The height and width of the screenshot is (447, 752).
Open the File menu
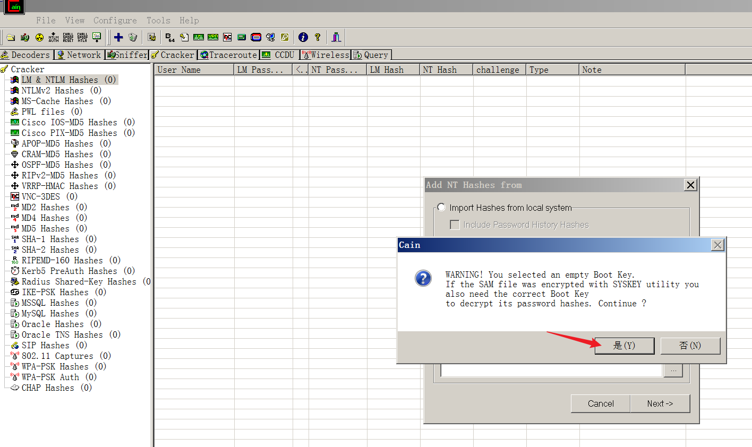[46, 20]
